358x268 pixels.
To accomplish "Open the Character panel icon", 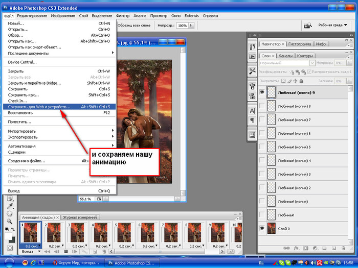I will coord(252,111).
